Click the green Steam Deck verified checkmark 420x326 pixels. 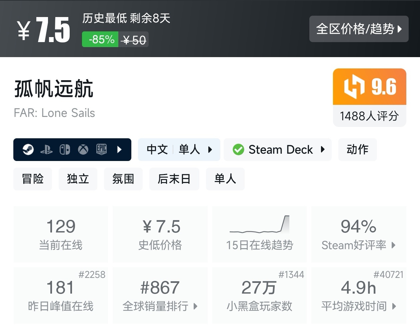[238, 150]
